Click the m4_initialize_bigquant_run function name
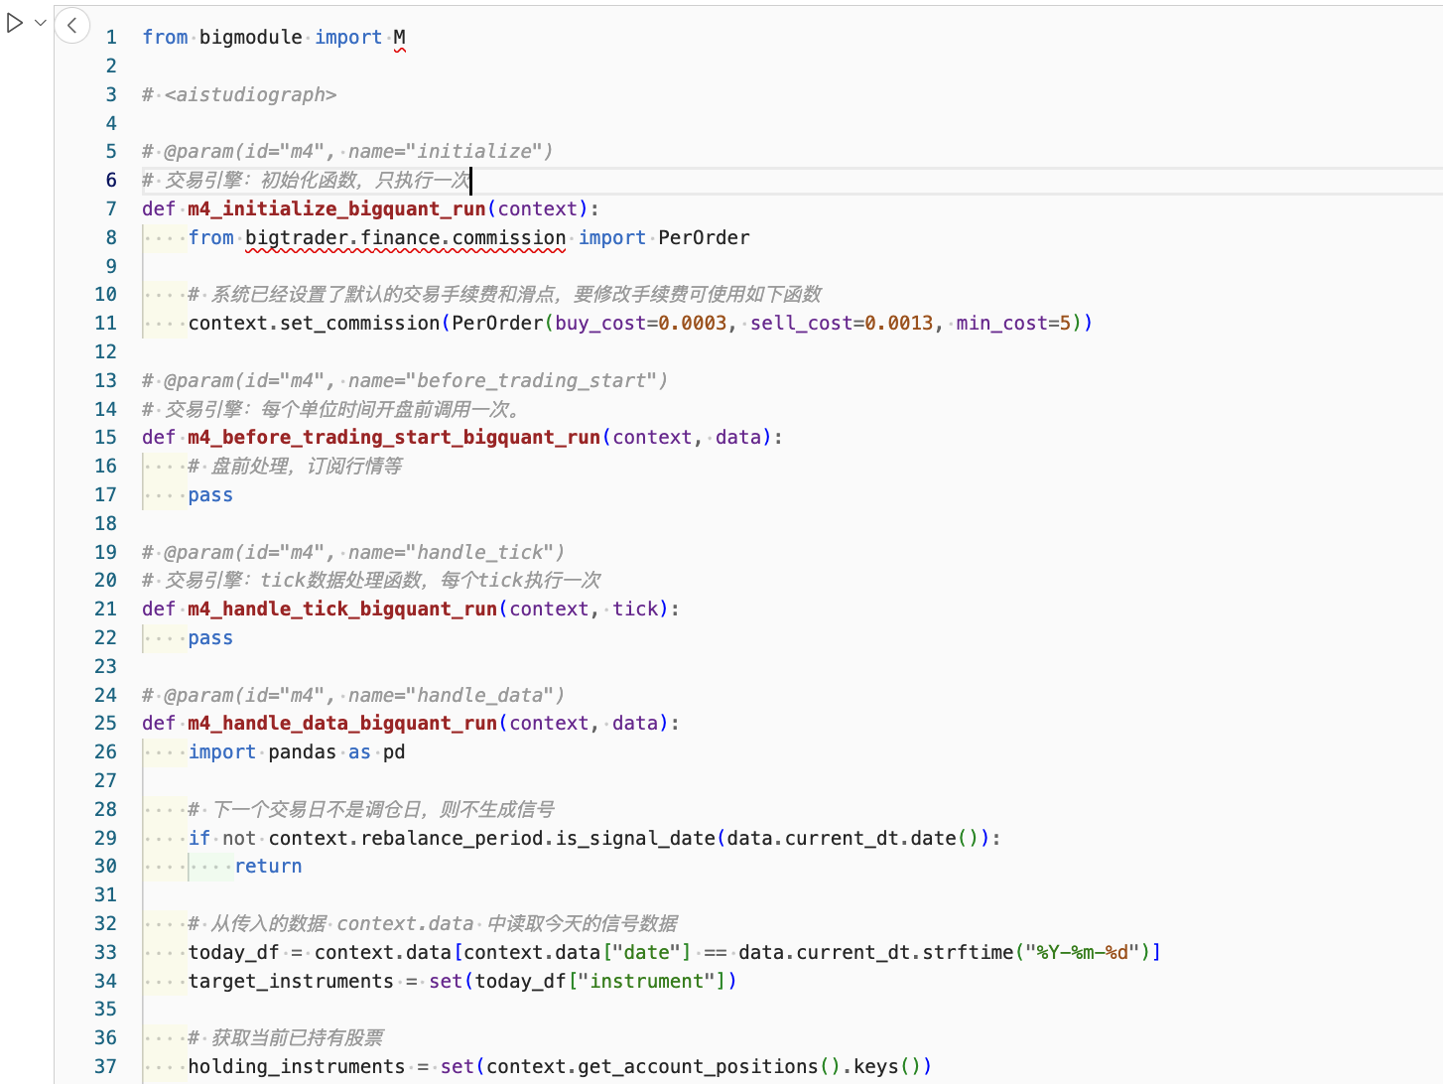The height and width of the screenshot is (1084, 1443). point(336,208)
